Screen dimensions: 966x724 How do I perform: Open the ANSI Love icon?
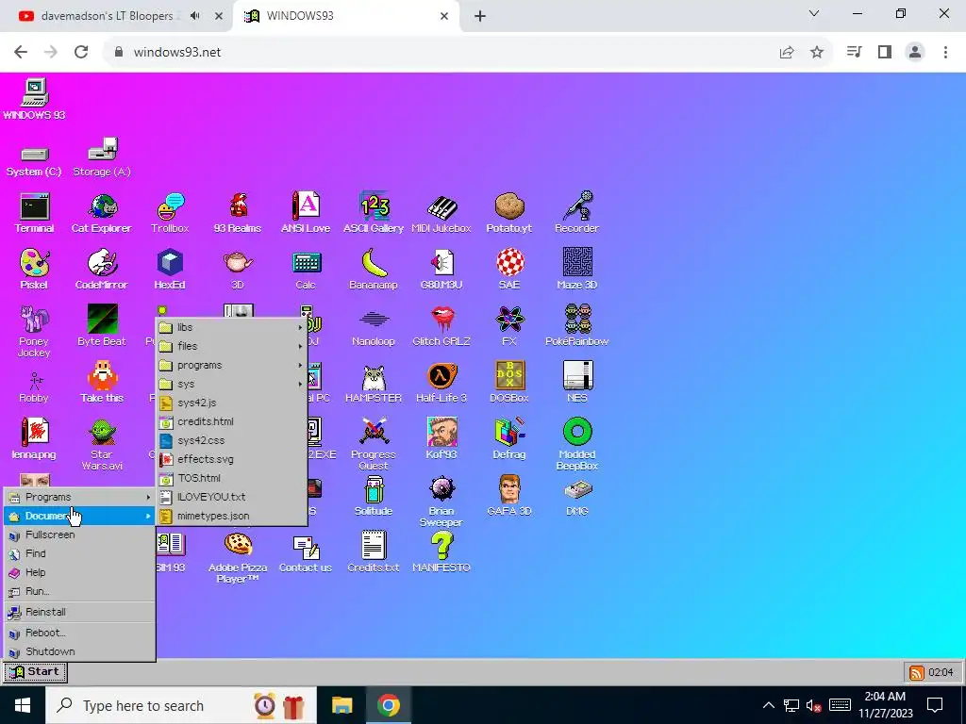tap(306, 213)
